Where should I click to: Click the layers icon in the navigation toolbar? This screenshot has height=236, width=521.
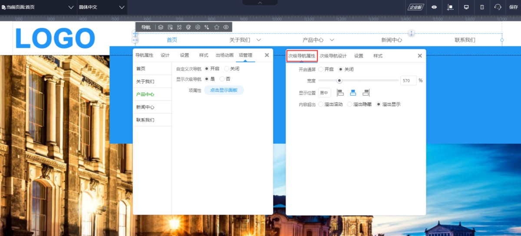pyautogui.click(x=161, y=27)
